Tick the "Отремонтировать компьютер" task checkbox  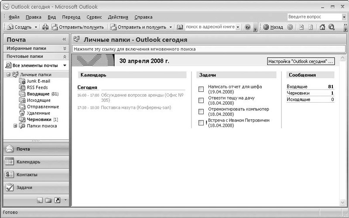201,112
